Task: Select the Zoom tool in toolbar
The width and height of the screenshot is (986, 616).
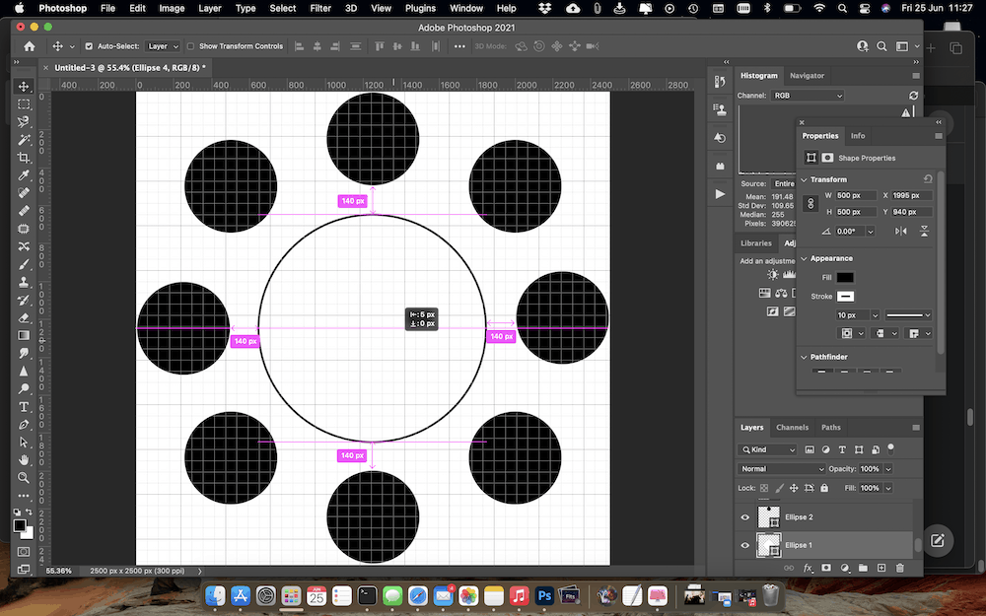Action: point(24,477)
